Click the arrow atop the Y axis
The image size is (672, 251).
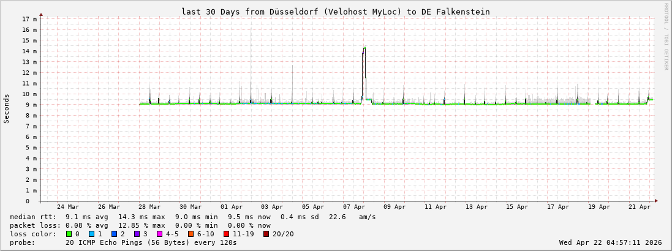[41, 14]
